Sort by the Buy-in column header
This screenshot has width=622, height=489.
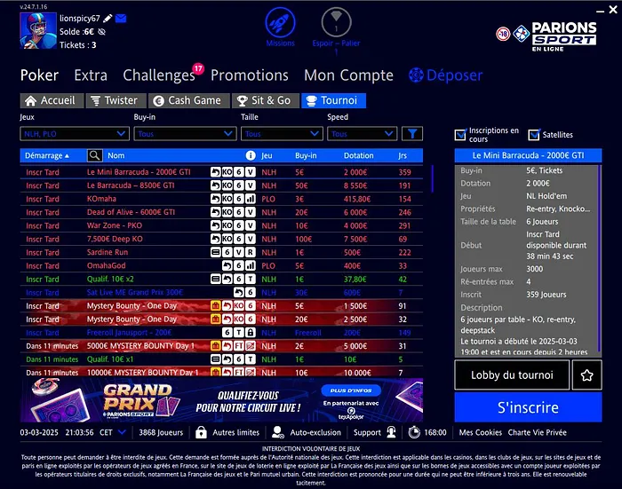pyautogui.click(x=306, y=155)
